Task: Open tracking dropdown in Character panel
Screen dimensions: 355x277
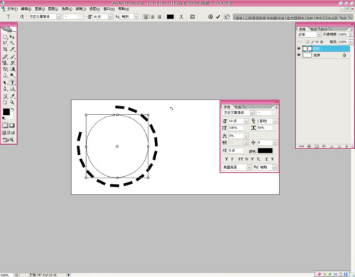Action: (x=275, y=143)
